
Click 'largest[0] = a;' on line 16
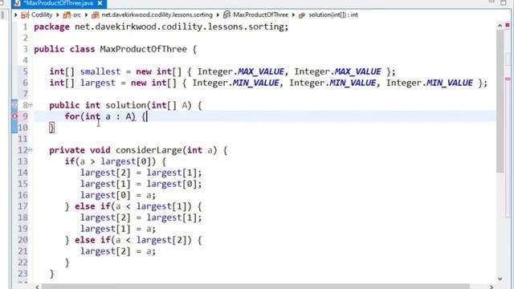(x=118, y=195)
